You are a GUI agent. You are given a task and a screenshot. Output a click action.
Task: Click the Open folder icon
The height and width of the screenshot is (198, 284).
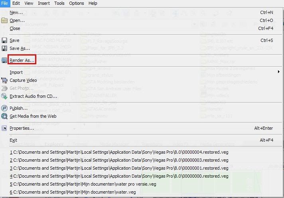[x=4, y=20]
